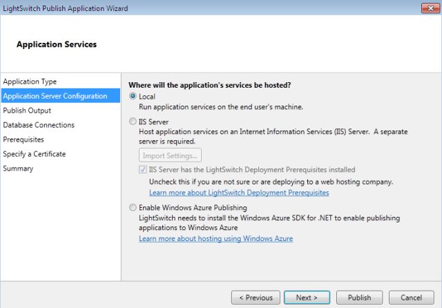Click 'Where will the application's services be hosted?' text
The image size is (442, 308).
pyautogui.click(x=210, y=85)
